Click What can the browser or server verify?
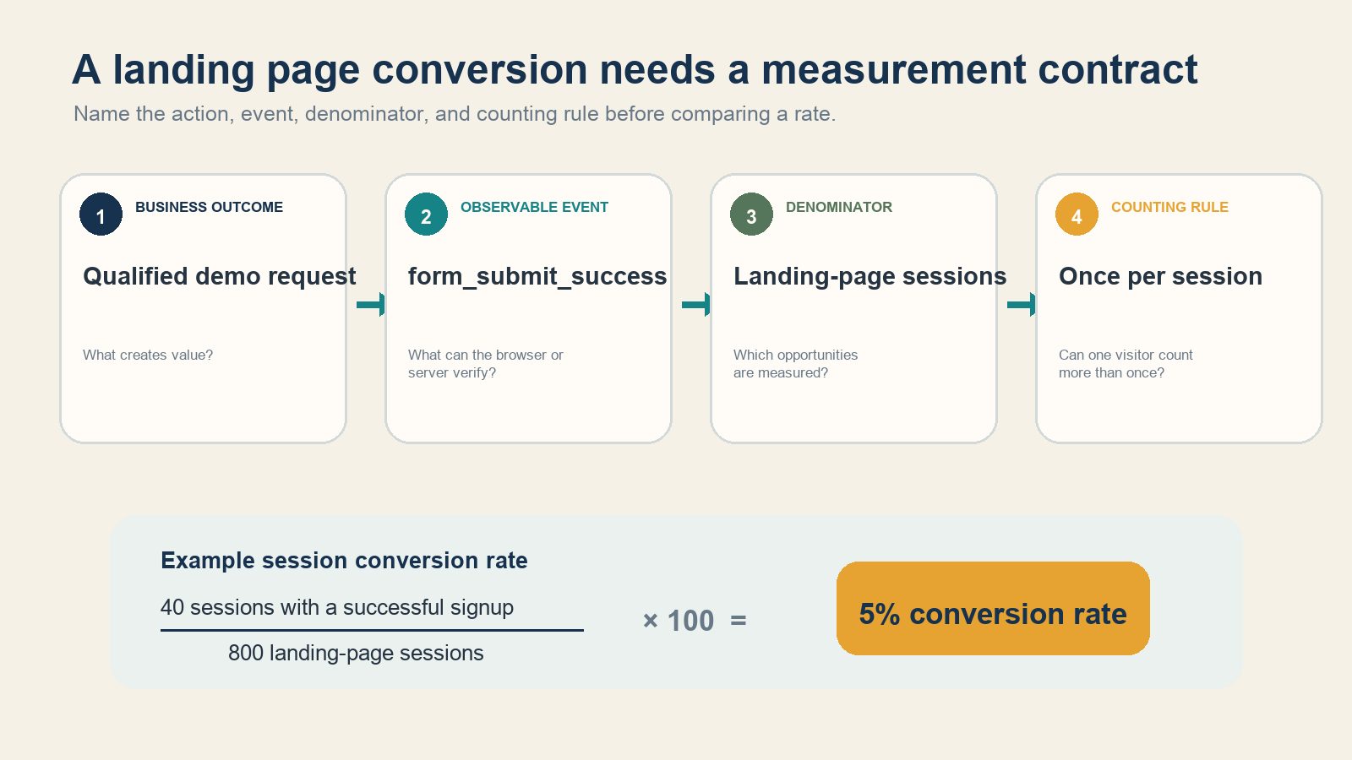The height and width of the screenshot is (760, 1352). (486, 364)
